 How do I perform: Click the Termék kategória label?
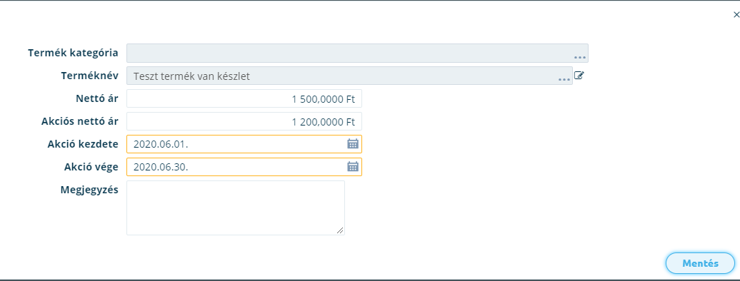[x=73, y=52]
